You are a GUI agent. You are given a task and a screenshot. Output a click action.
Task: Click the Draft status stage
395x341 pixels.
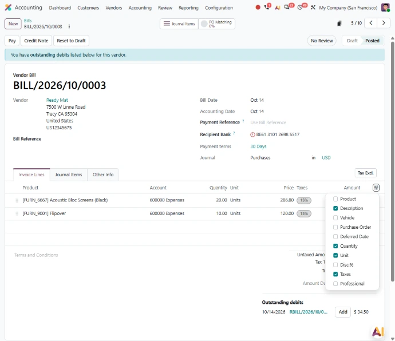352,41
